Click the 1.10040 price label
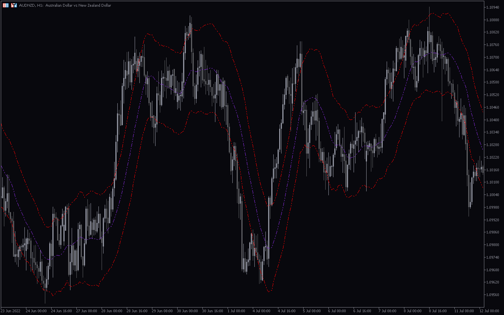The width and height of the screenshot is (504, 315). [493, 195]
